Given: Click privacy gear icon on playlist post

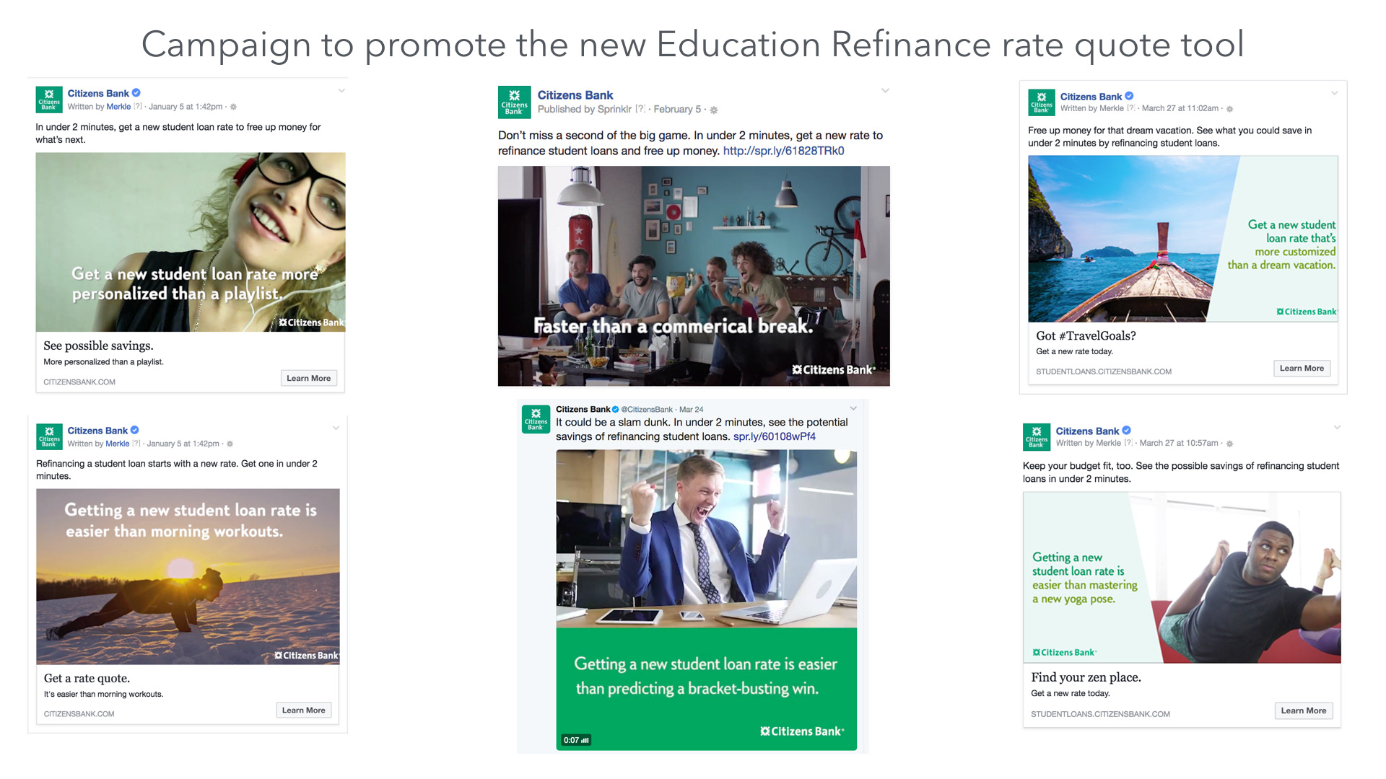Looking at the screenshot, I should coord(233,107).
